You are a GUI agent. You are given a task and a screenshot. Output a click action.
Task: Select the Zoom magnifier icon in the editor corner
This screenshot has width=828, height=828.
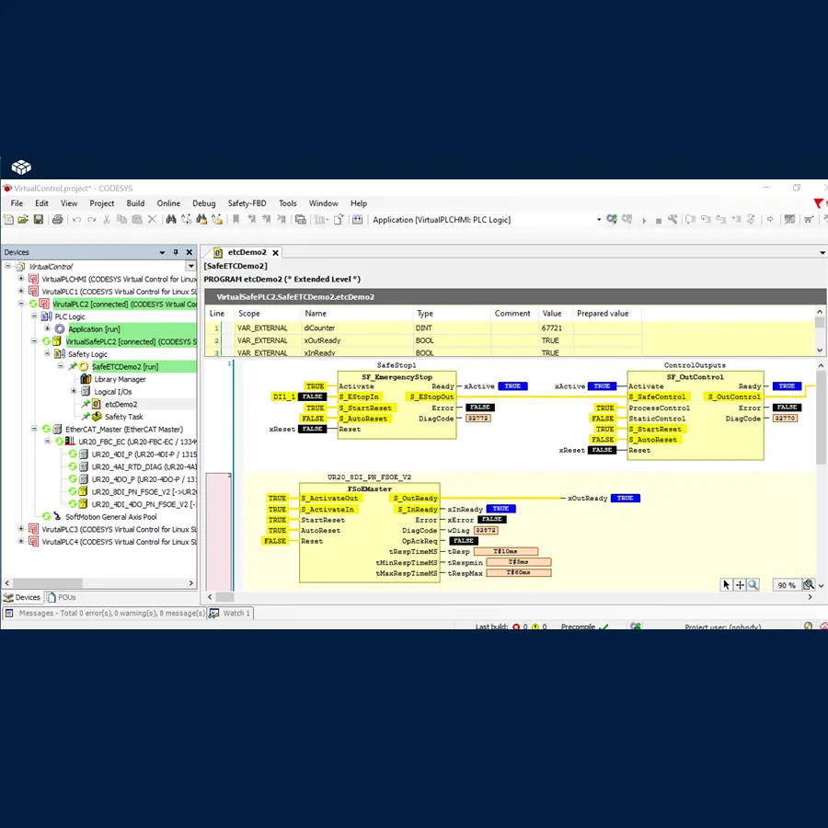[754, 585]
